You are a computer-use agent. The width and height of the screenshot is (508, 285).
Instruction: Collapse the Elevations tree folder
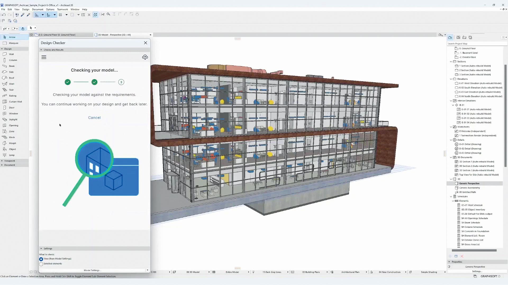point(451,79)
